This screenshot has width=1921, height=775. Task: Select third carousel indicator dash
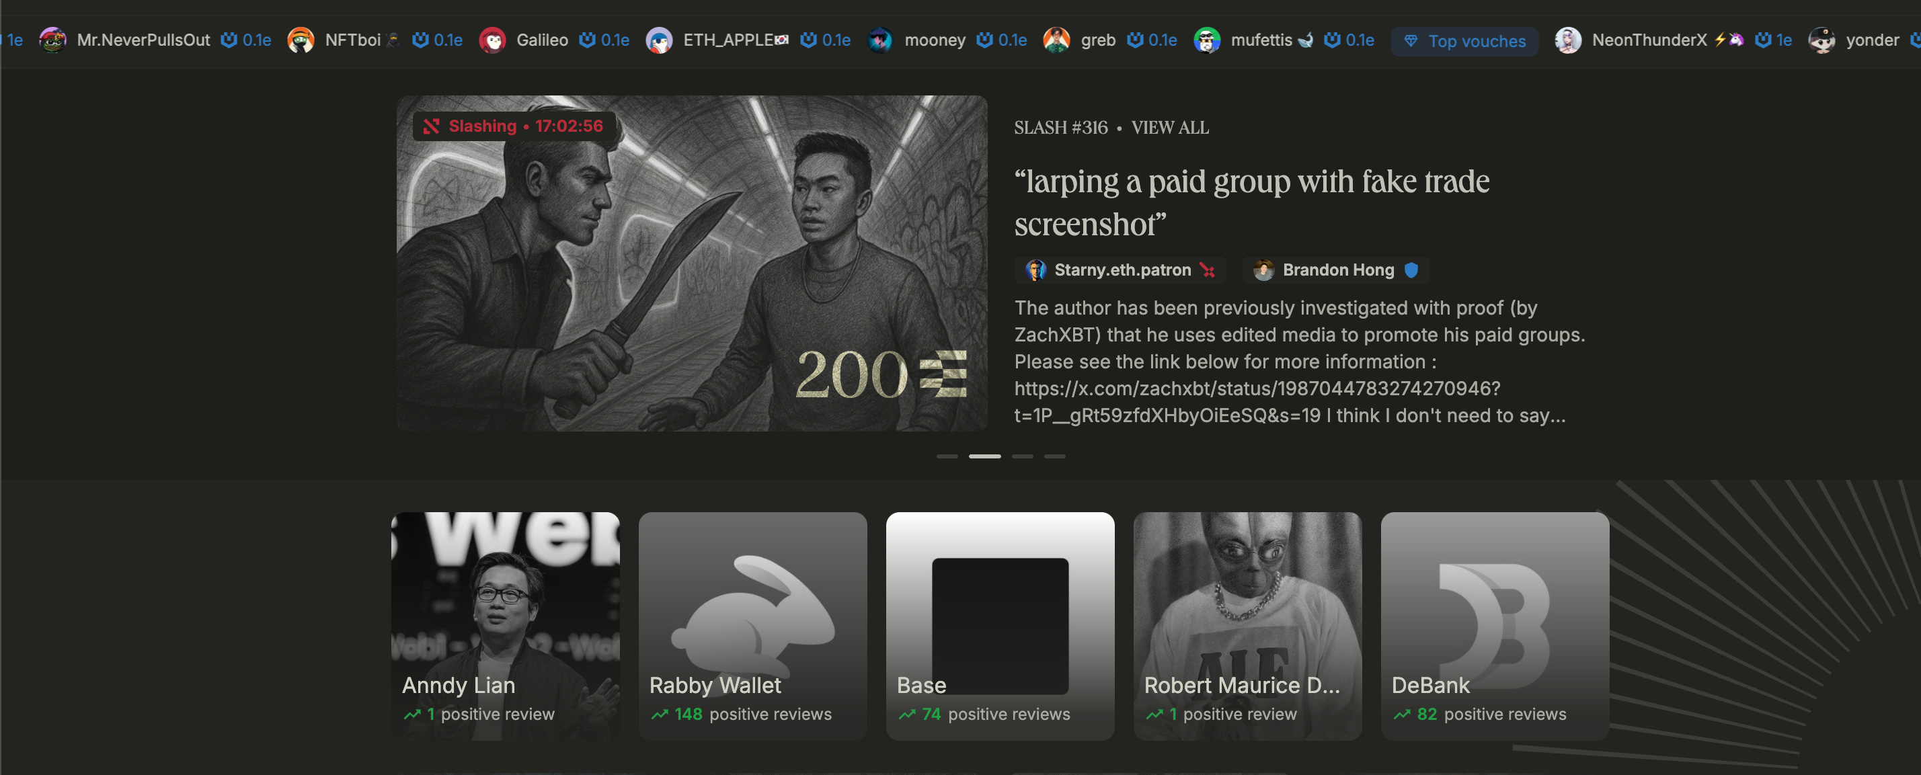pyautogui.click(x=1023, y=456)
